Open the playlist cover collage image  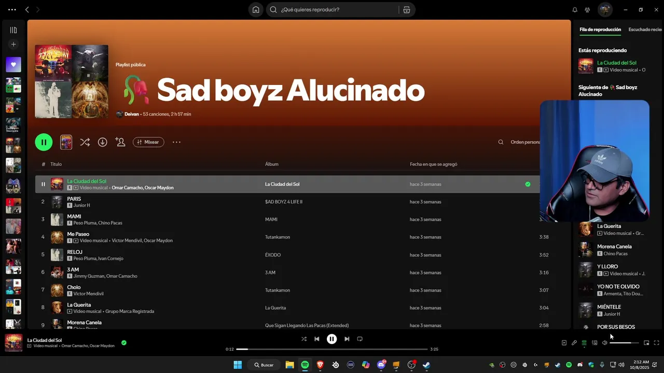pyautogui.click(x=72, y=81)
